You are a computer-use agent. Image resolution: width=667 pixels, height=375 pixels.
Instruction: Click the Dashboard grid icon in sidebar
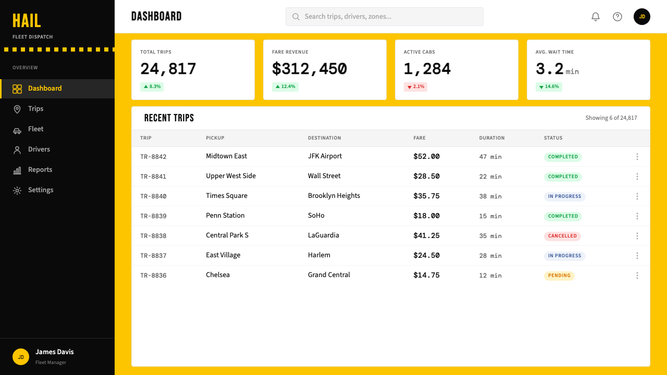tap(17, 89)
